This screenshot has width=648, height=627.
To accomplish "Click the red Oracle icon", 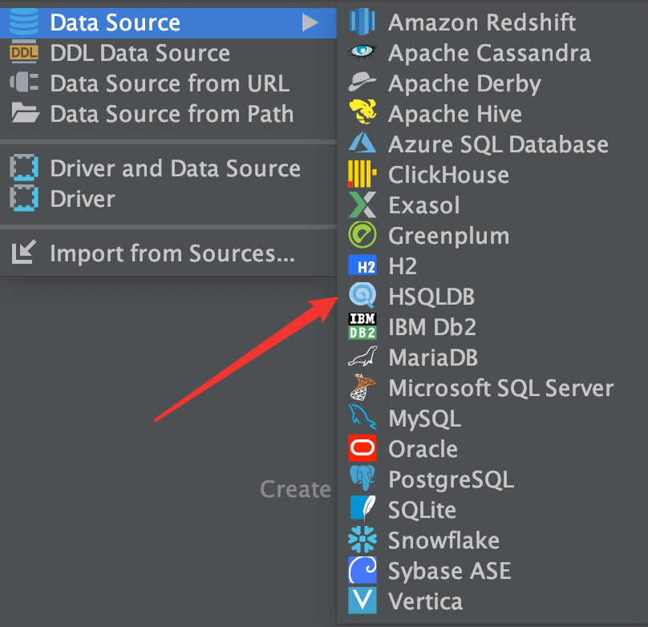I will click(x=362, y=447).
